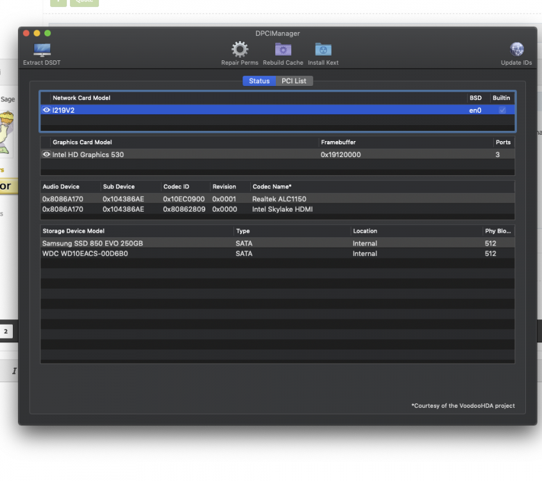The height and width of the screenshot is (481, 542).
Task: Click the eye icon beside I219V2
Action: point(46,110)
